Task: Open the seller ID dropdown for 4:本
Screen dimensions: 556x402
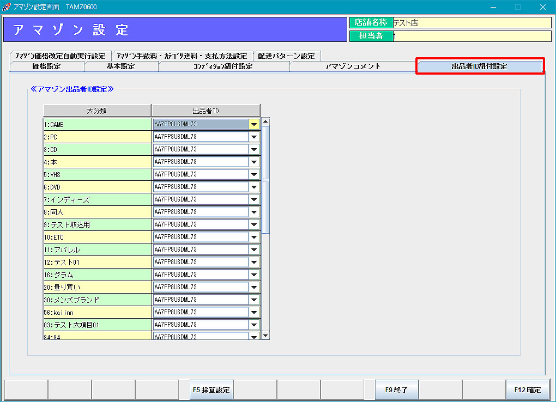Action: (254, 162)
